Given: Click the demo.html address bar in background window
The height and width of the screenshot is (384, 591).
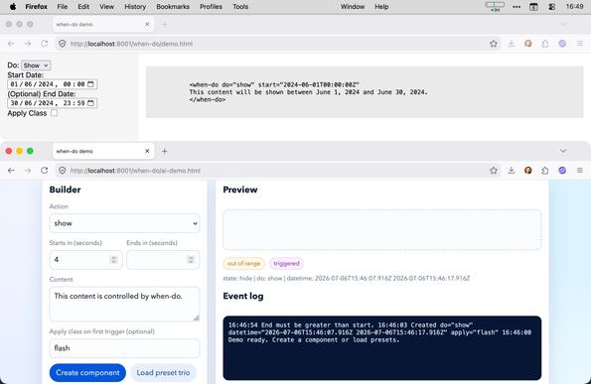Looking at the screenshot, I should click(278, 44).
